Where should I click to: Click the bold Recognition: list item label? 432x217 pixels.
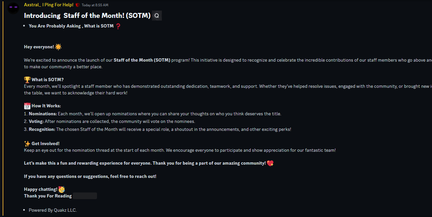pyautogui.click(x=42, y=130)
